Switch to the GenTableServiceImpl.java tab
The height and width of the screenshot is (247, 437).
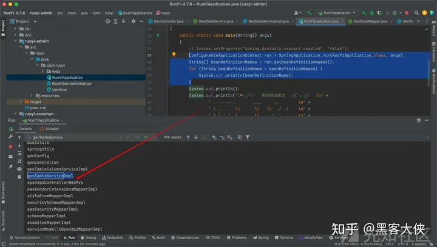(268, 21)
